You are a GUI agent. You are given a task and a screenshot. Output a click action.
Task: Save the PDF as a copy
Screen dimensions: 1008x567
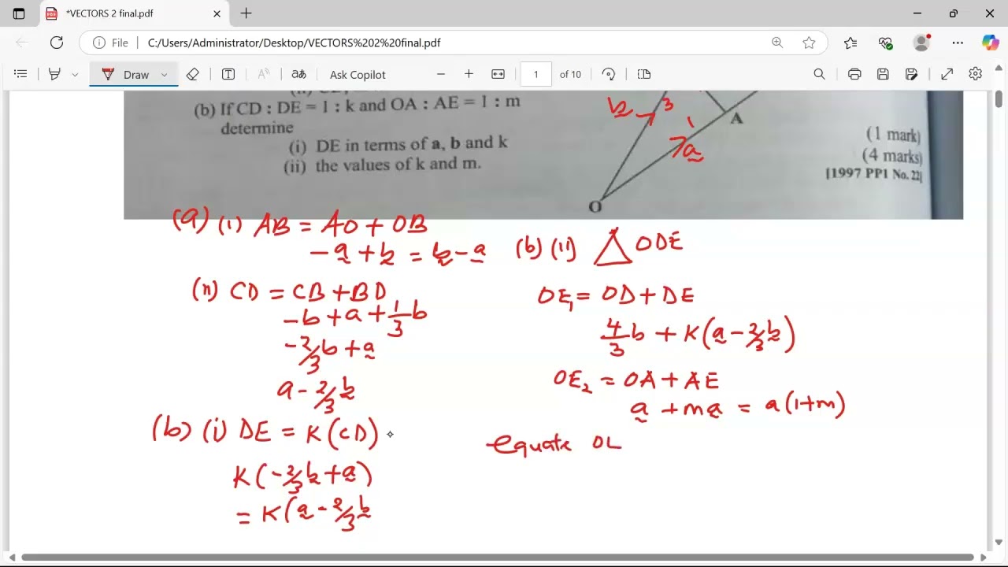click(911, 74)
